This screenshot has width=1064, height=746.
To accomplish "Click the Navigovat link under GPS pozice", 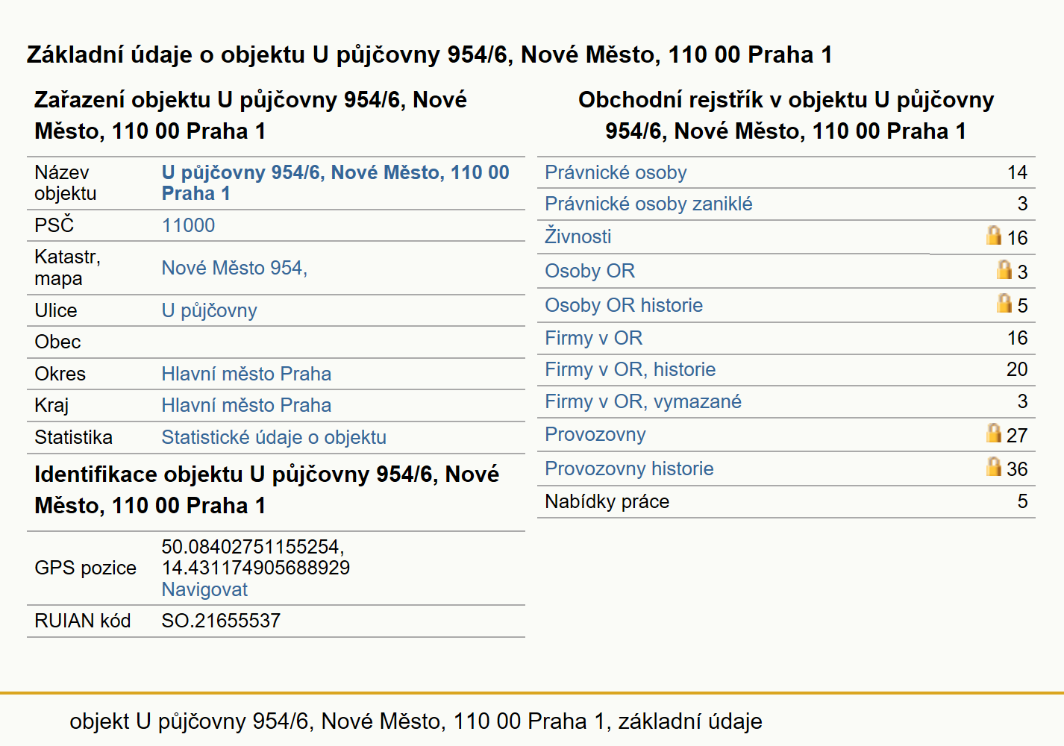I will pyautogui.click(x=204, y=589).
